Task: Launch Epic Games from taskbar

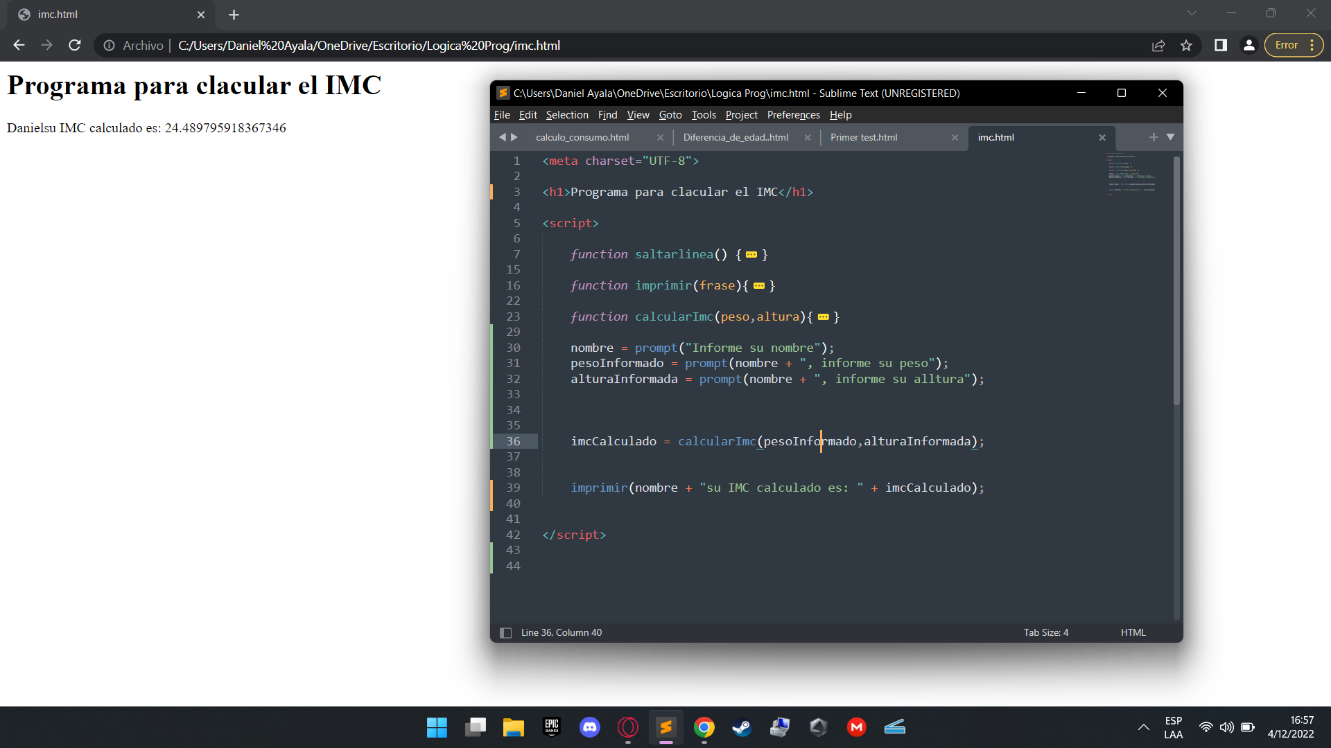Action: [552, 727]
